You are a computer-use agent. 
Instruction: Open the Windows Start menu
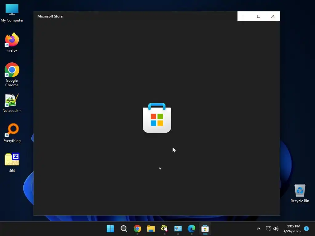tap(110, 229)
